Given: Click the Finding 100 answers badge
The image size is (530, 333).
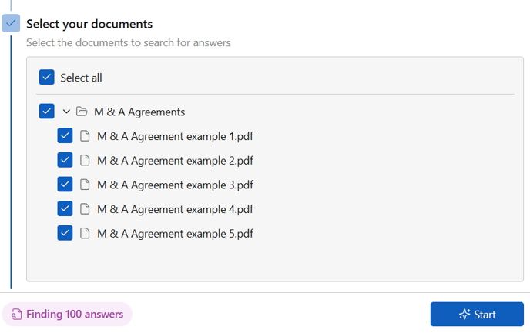Looking at the screenshot, I should [67, 314].
